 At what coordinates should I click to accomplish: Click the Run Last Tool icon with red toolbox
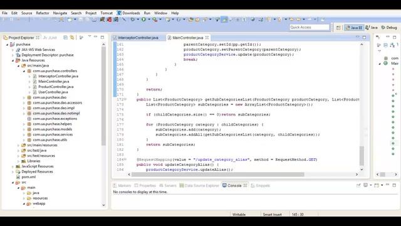pyautogui.click(x=155, y=19)
